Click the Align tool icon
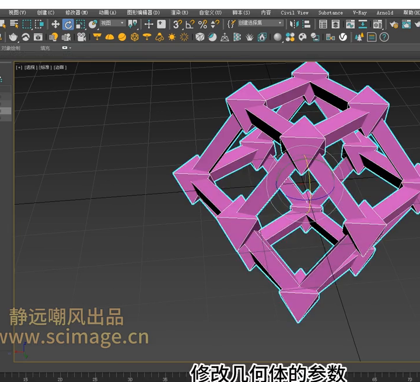This screenshot has width=420, height=382. pyautogui.click(x=306, y=24)
